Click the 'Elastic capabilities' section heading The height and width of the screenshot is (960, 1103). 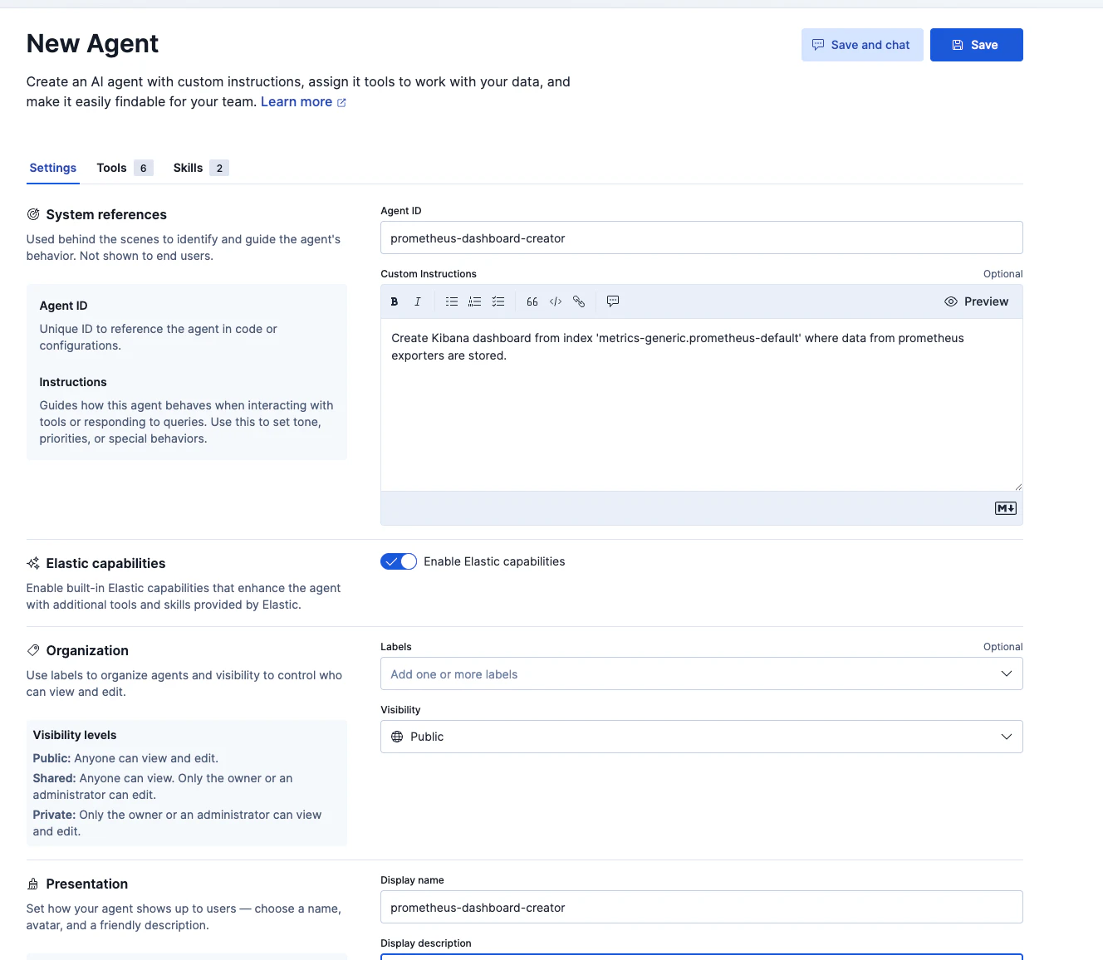point(105,563)
